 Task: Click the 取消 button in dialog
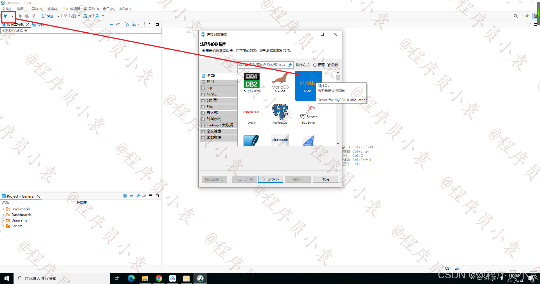[326, 179]
